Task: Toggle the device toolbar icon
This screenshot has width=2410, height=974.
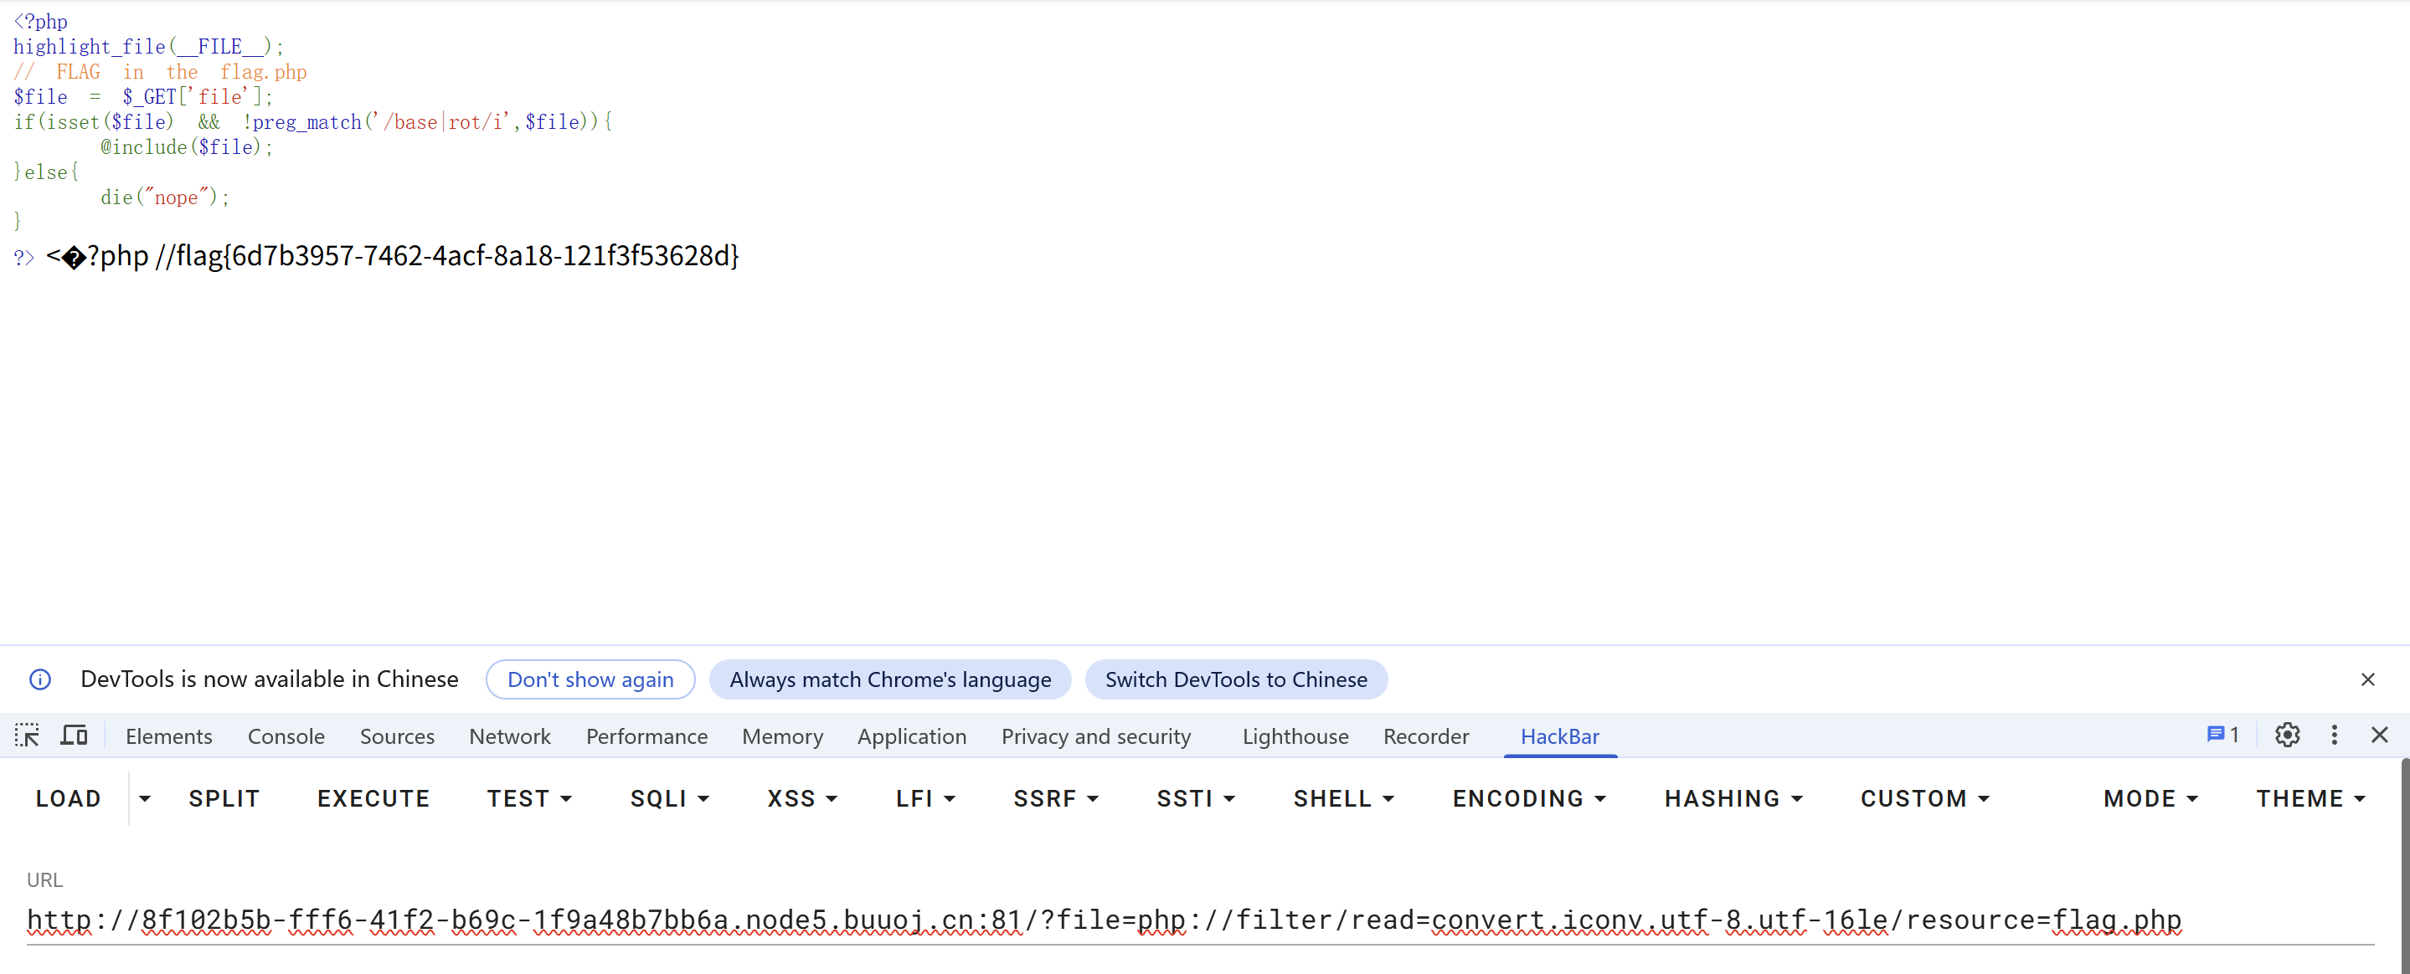Action: (x=74, y=736)
